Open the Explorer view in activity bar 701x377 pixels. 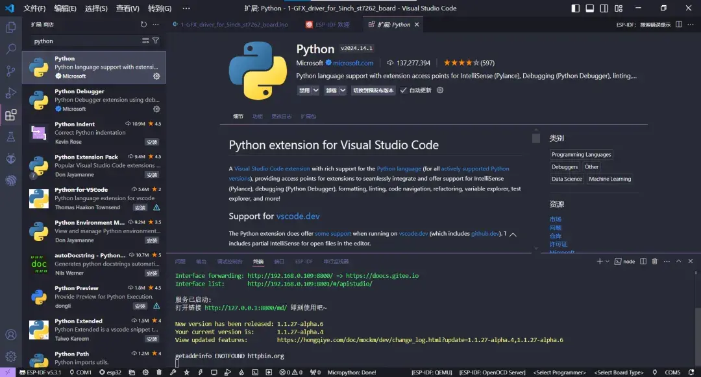[11, 27]
